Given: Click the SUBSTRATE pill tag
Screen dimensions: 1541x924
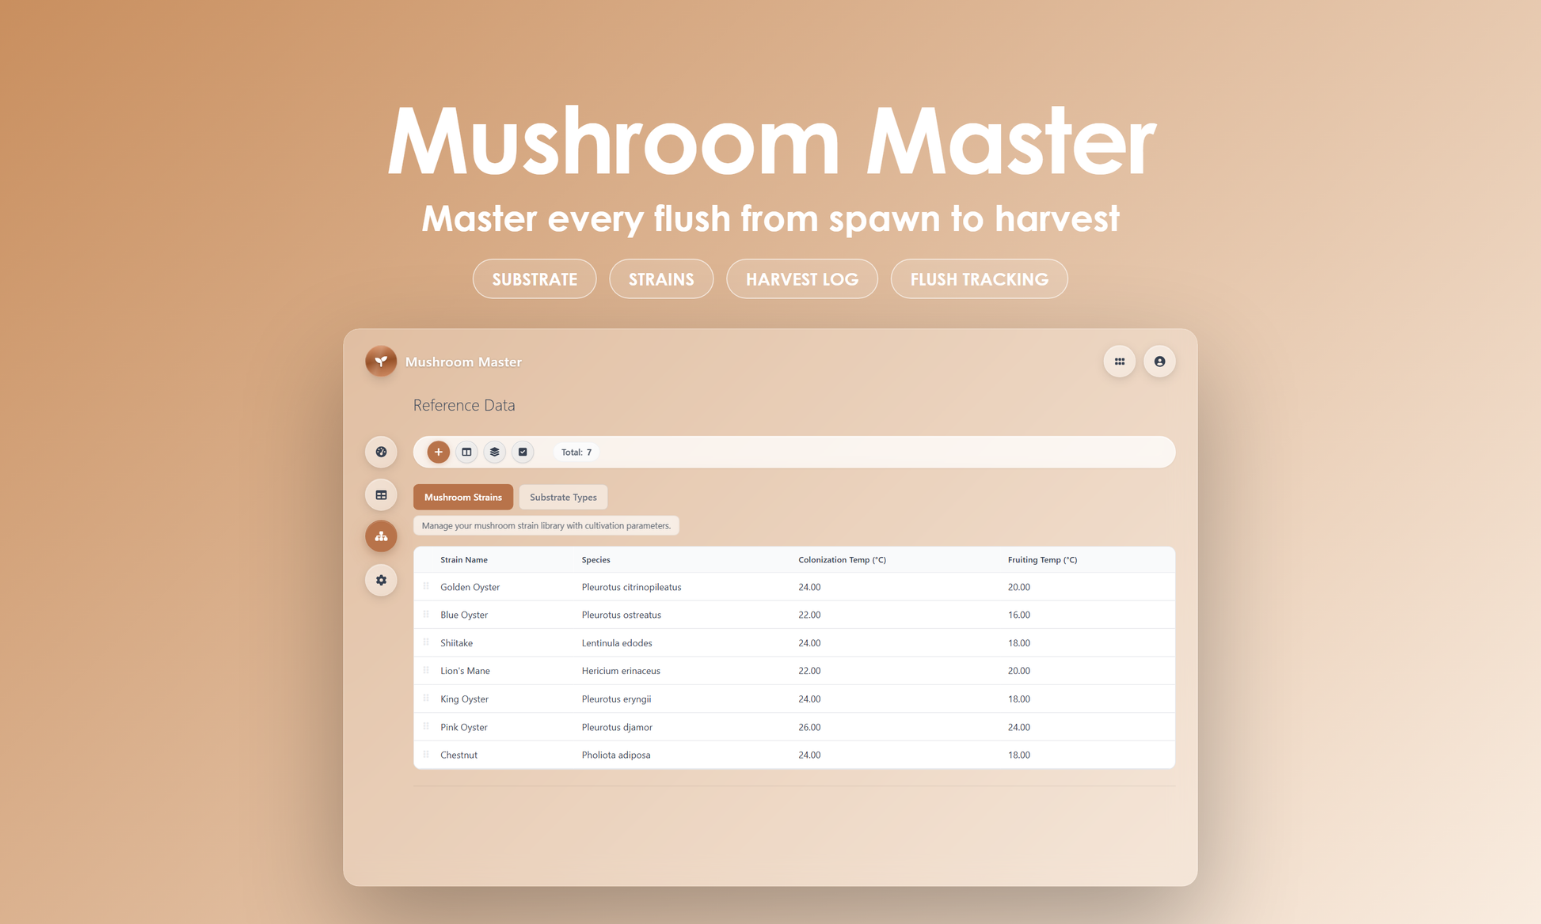Looking at the screenshot, I should [x=535, y=279].
